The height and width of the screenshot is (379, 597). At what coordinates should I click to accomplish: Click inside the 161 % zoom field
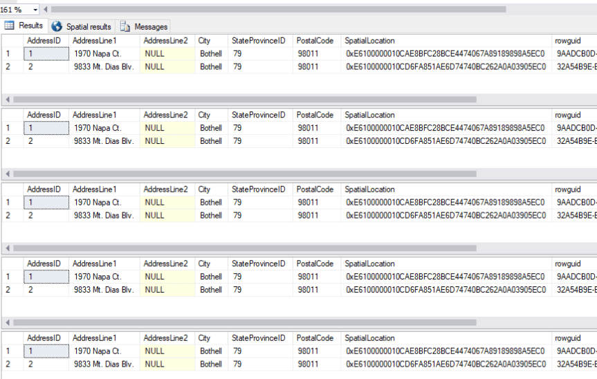tap(14, 9)
